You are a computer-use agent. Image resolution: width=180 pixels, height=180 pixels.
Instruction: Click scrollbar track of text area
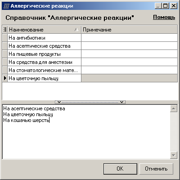coord(174,132)
